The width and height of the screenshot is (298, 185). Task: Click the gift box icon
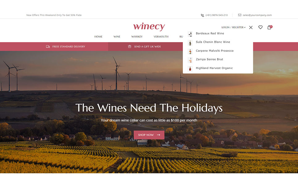pyautogui.click(x=130, y=47)
